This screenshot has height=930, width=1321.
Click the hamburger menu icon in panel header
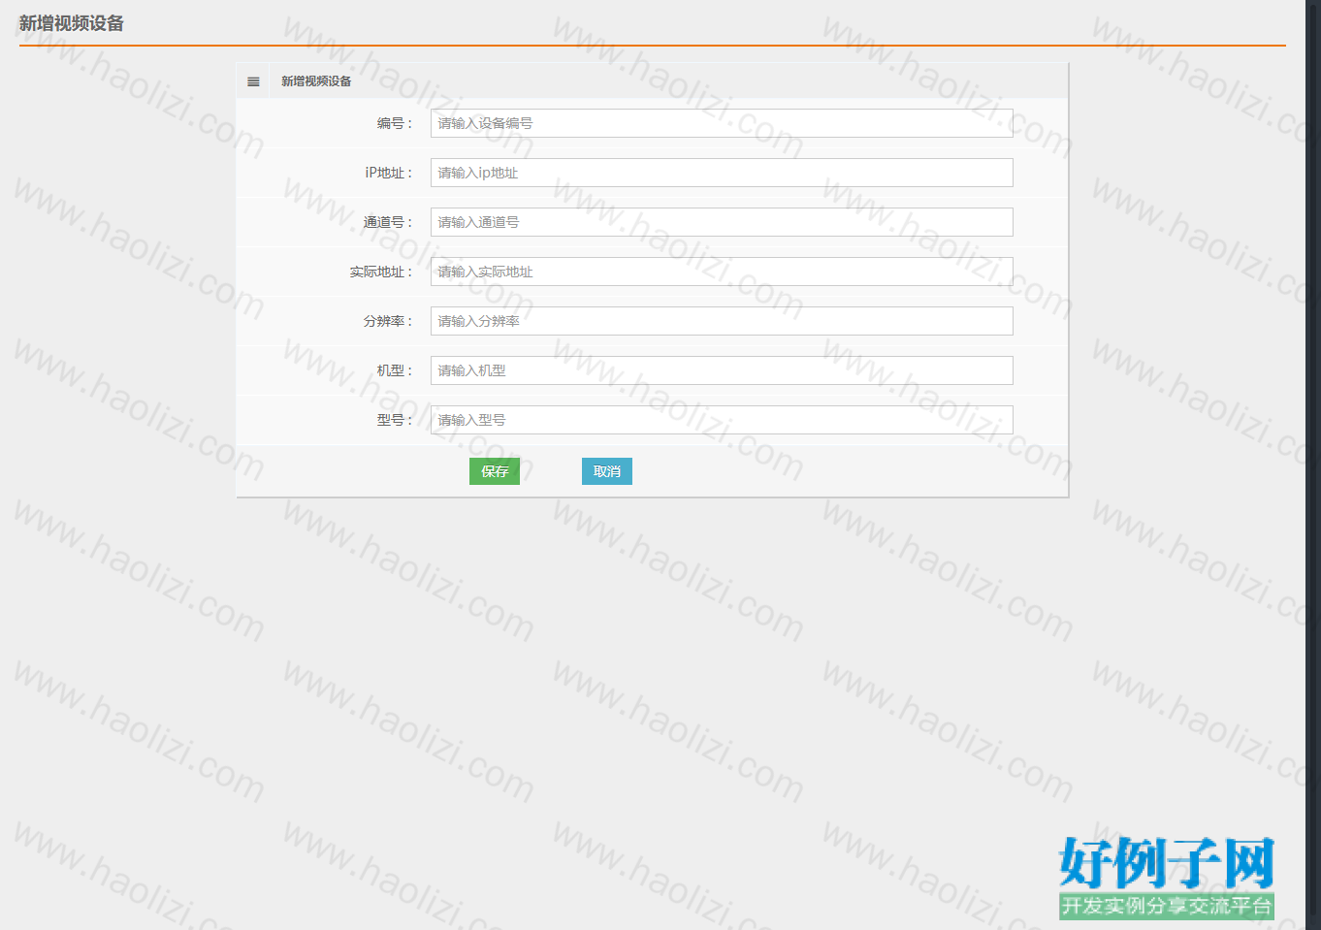[253, 81]
